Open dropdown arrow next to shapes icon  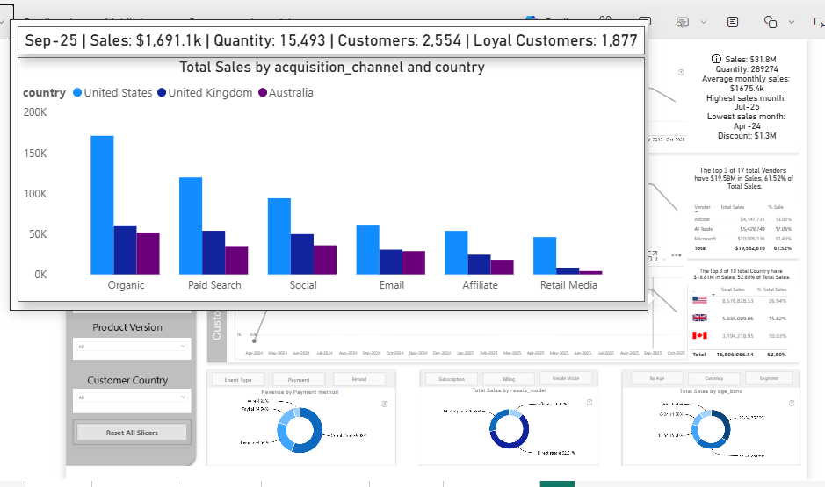792,22
